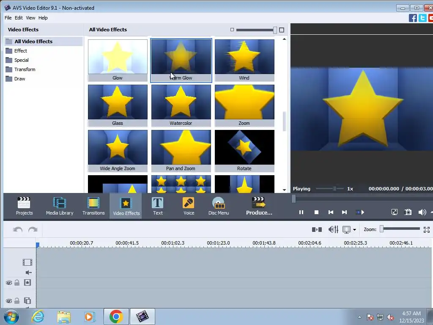
Task: Click the Produce... button
Action: tap(259, 206)
